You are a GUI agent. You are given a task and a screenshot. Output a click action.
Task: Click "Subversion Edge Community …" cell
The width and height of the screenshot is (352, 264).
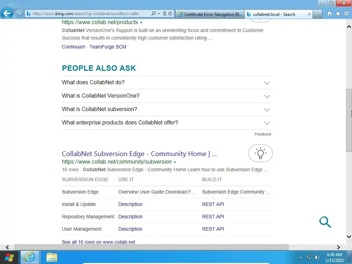click(236, 192)
